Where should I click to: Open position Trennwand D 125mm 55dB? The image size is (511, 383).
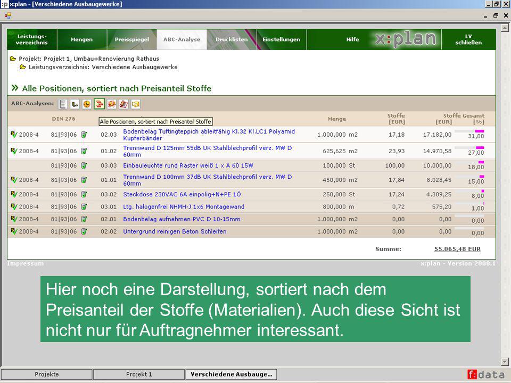[207, 151]
